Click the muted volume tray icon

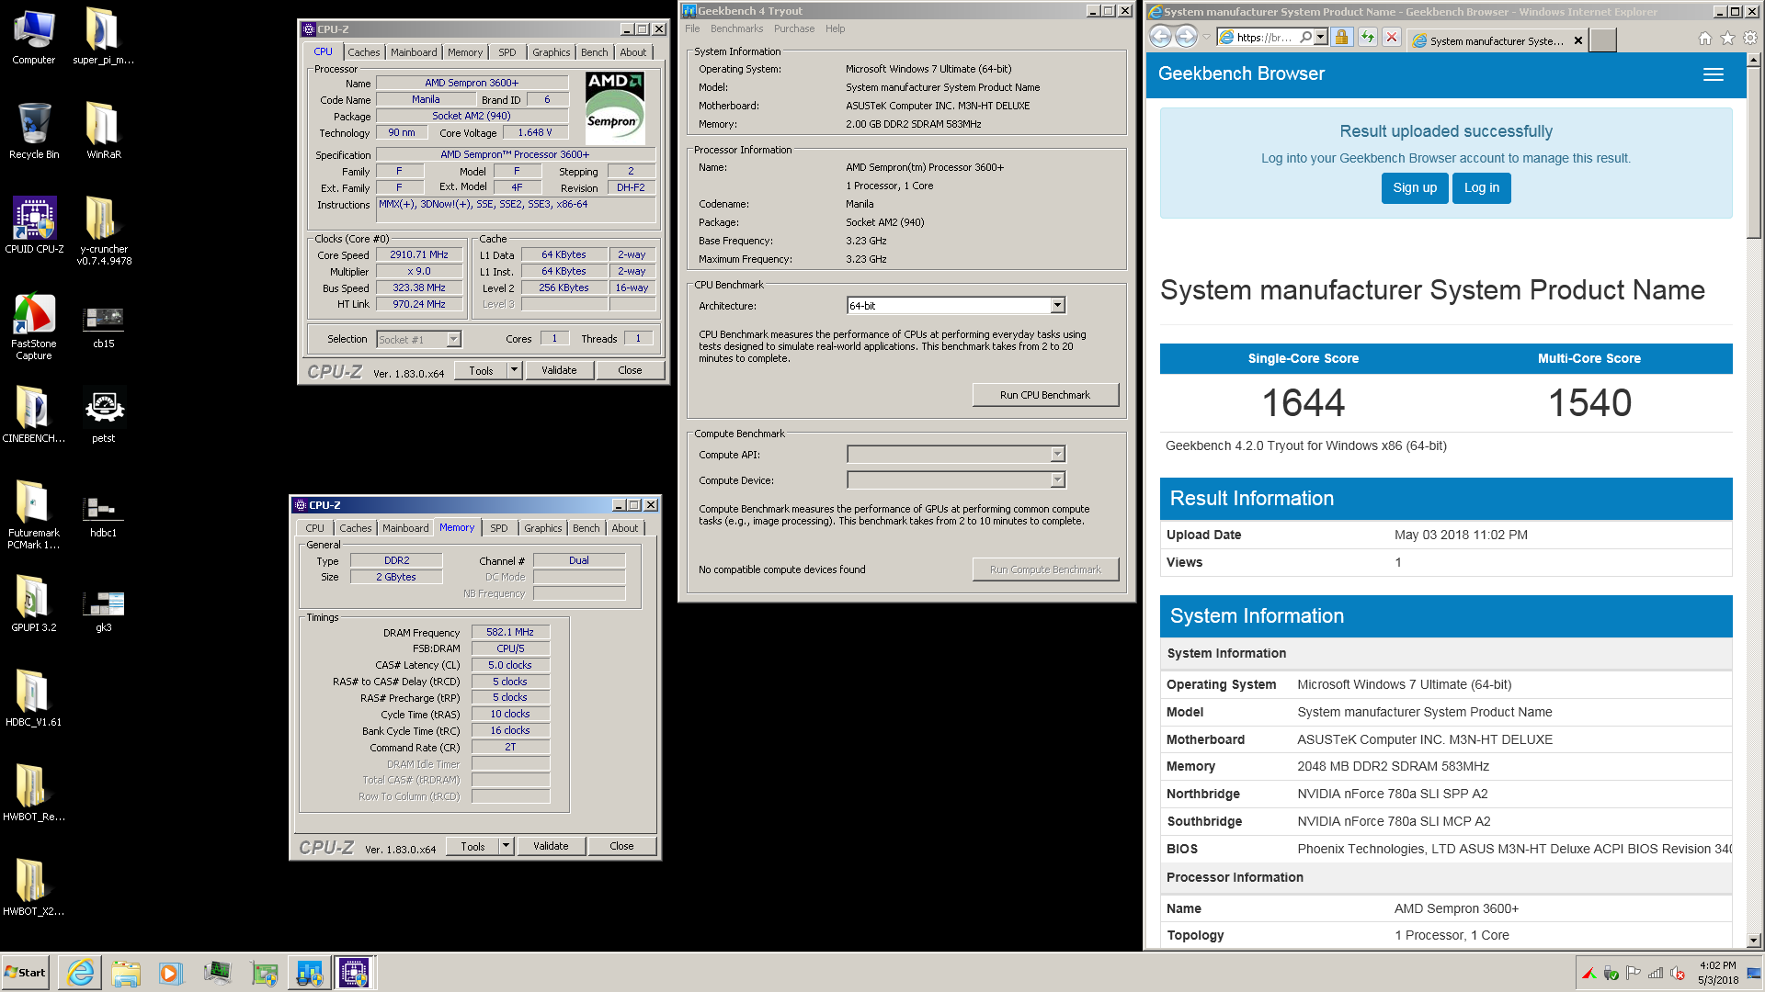click(1678, 974)
